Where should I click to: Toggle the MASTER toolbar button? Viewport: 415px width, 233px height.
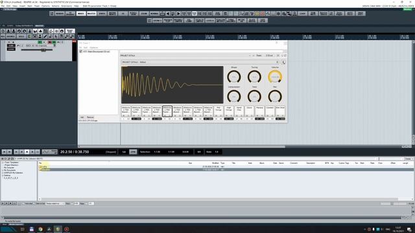tap(91, 14)
